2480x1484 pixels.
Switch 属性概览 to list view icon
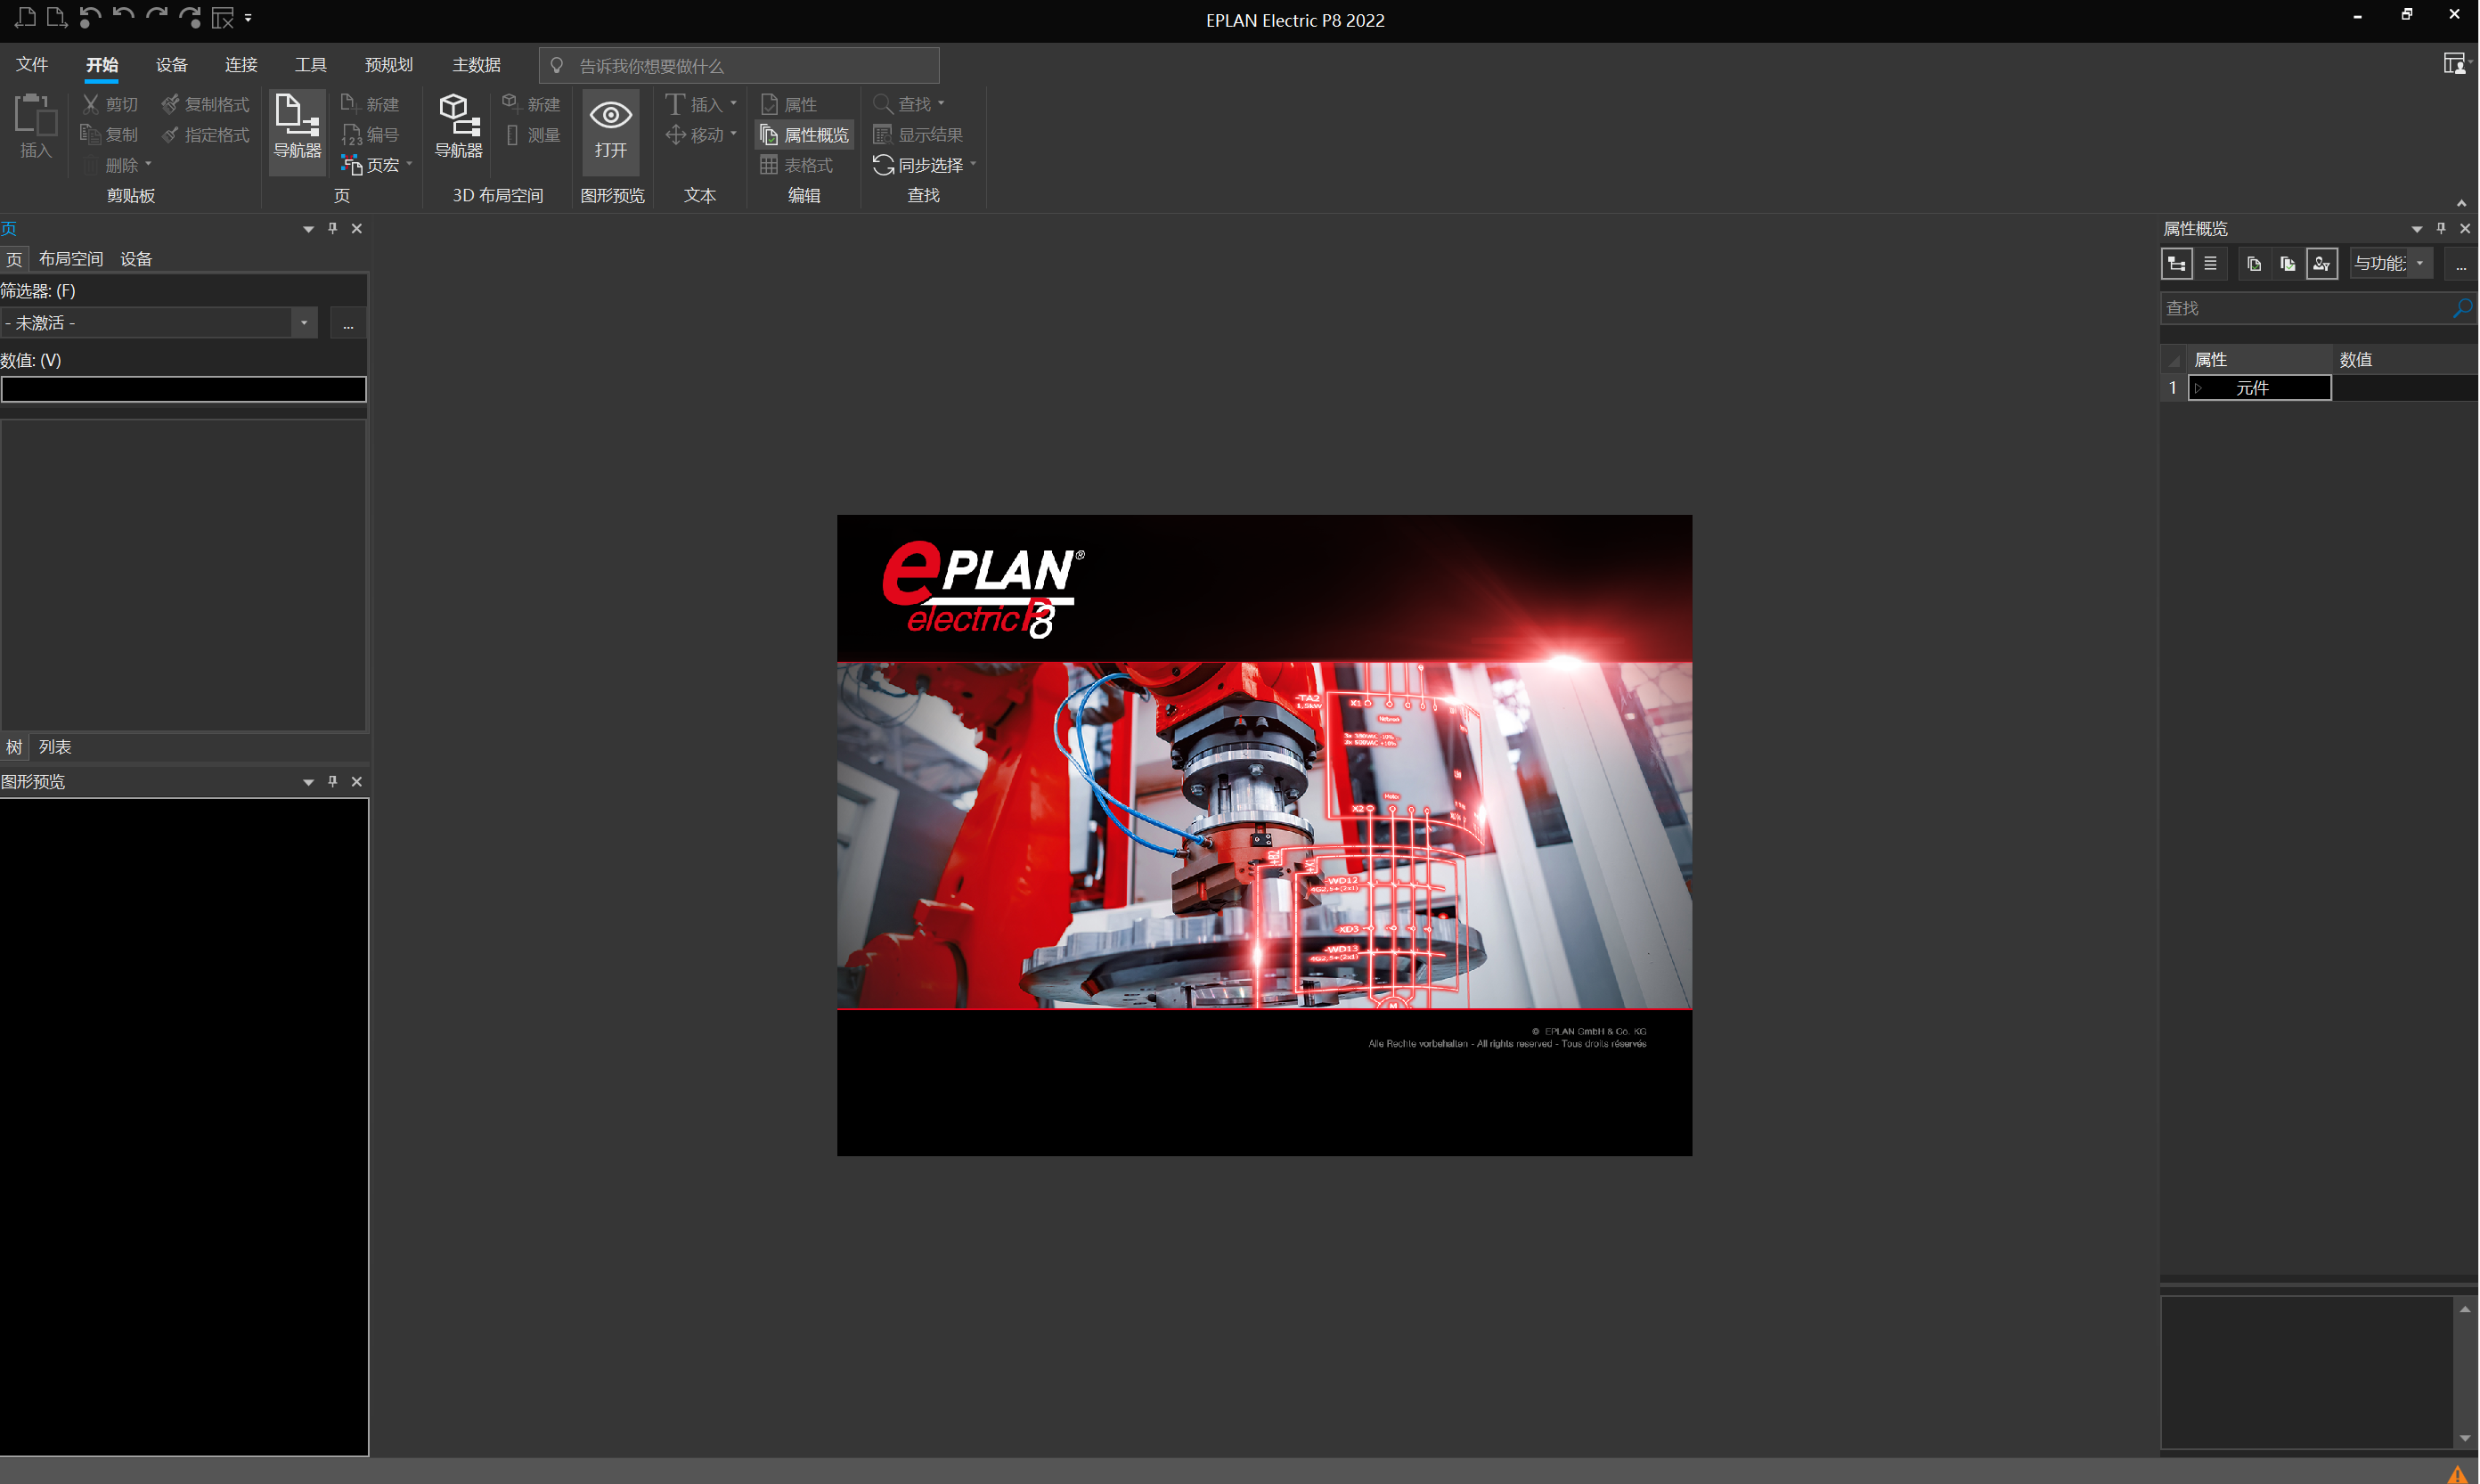[2210, 264]
